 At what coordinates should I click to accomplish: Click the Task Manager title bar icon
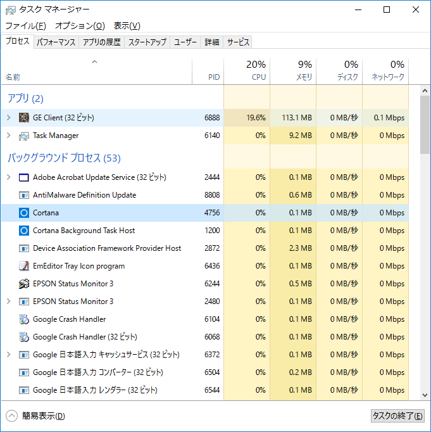[11, 10]
